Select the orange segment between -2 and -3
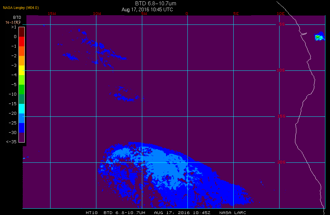This screenshot has width=330, height=215. click(22, 61)
